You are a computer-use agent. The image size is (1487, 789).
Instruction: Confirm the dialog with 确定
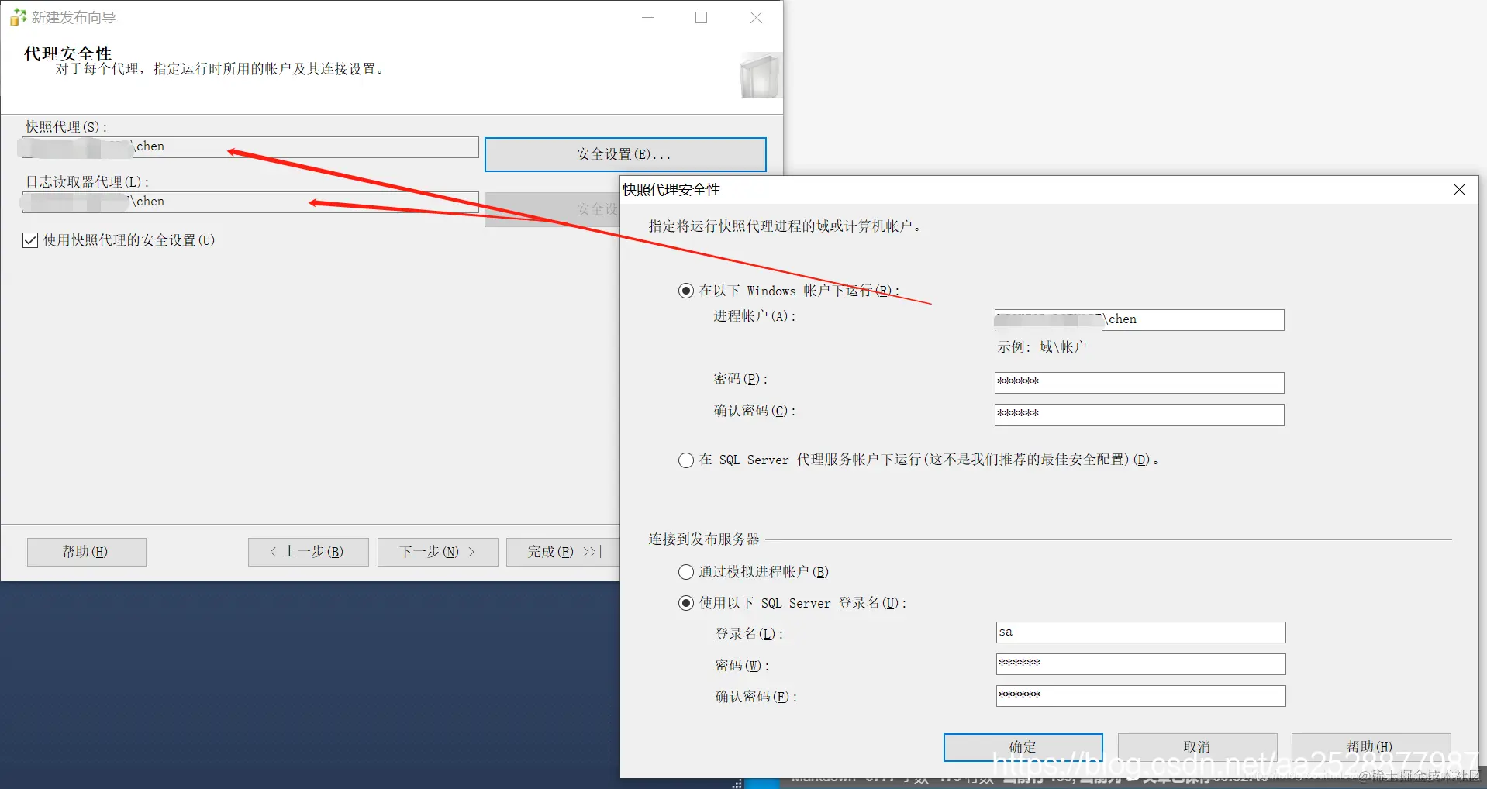pos(1023,747)
